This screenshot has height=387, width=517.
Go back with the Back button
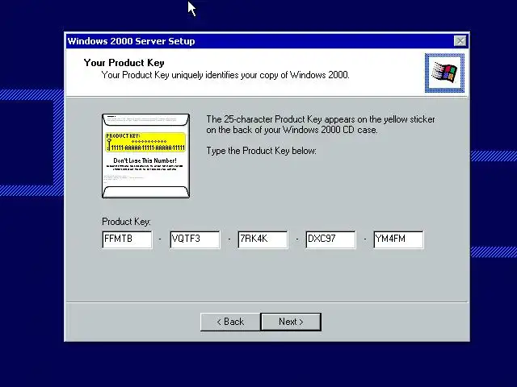[x=230, y=322]
